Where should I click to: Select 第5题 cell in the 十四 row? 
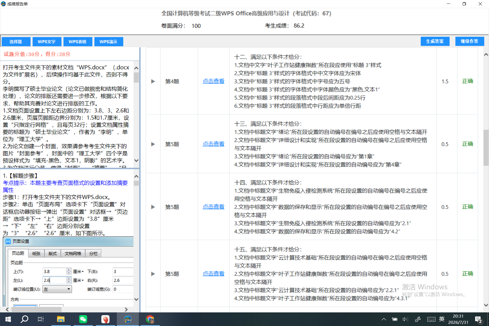[x=179, y=207]
